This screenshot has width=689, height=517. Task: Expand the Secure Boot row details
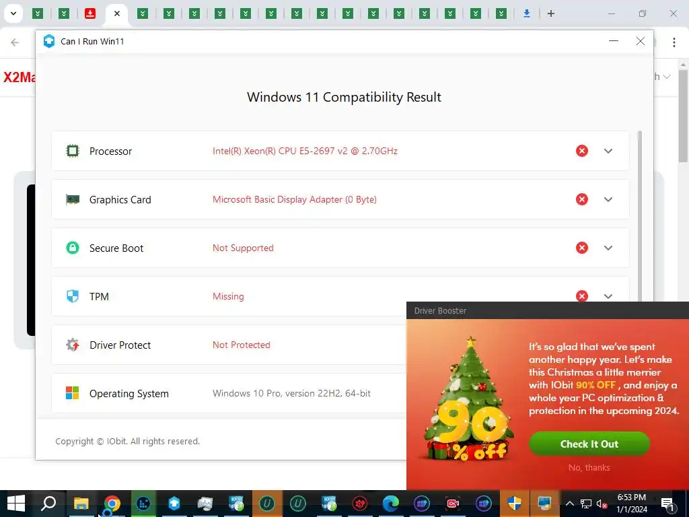[608, 248]
